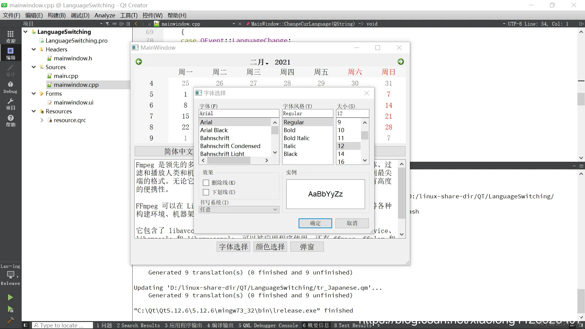The image size is (585, 329).
Task: Open the Help (帮助) sidebar icon
Action: pyautogui.click(x=10, y=120)
